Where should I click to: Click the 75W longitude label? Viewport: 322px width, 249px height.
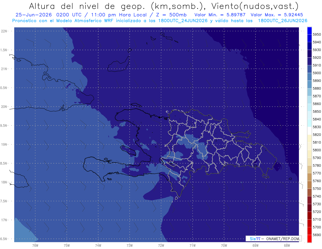pos(67,245)
